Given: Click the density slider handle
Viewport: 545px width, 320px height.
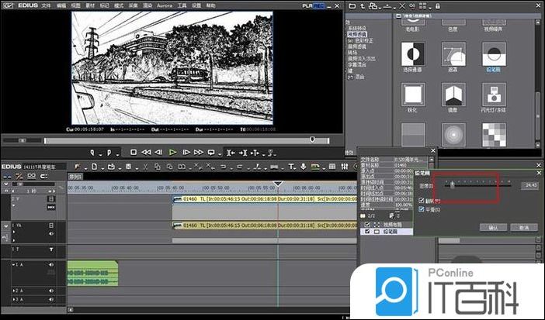Looking at the screenshot, I should point(453,185).
